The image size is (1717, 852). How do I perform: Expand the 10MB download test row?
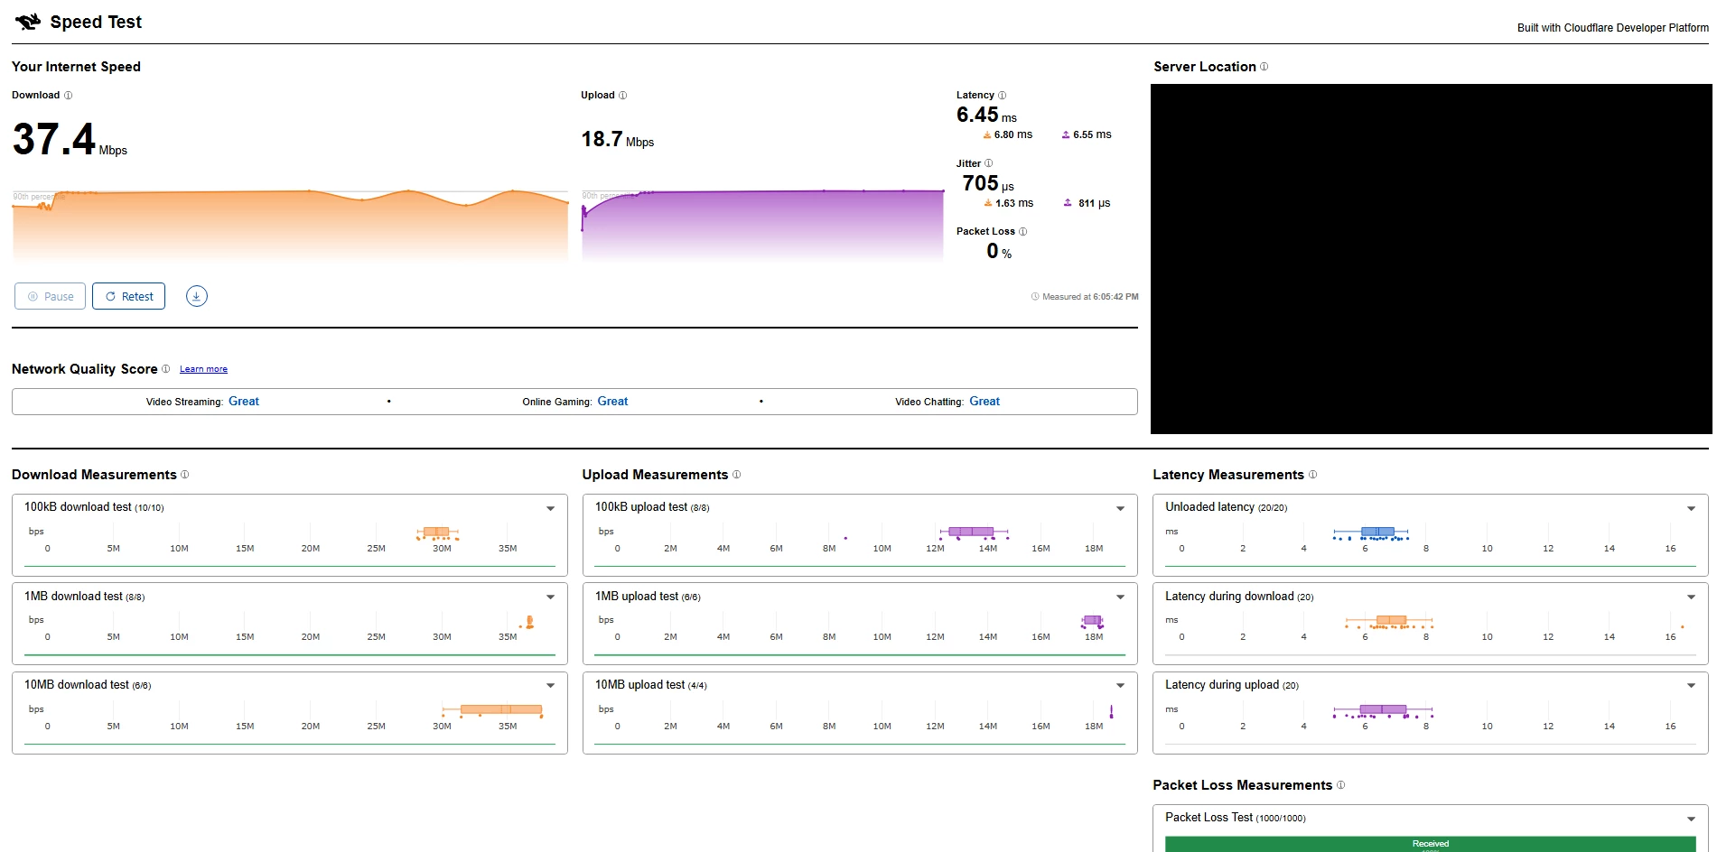click(550, 685)
